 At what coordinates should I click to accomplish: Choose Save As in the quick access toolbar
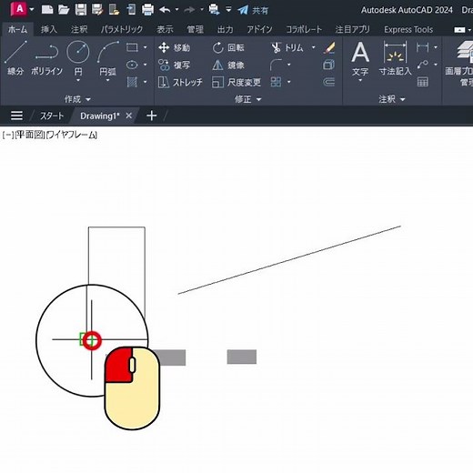tap(97, 10)
